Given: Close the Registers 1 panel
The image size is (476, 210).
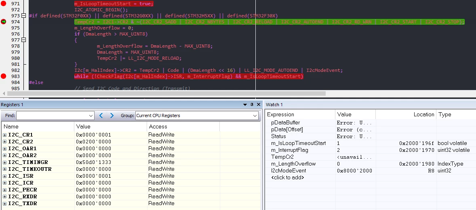Looking at the screenshot, I should (258, 105).
